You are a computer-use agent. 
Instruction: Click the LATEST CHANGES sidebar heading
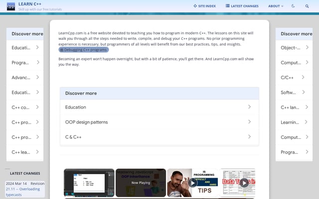click(x=25, y=174)
